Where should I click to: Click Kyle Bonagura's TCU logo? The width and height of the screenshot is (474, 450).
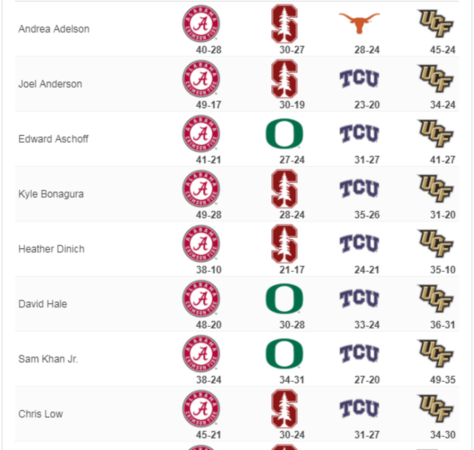tap(359, 188)
